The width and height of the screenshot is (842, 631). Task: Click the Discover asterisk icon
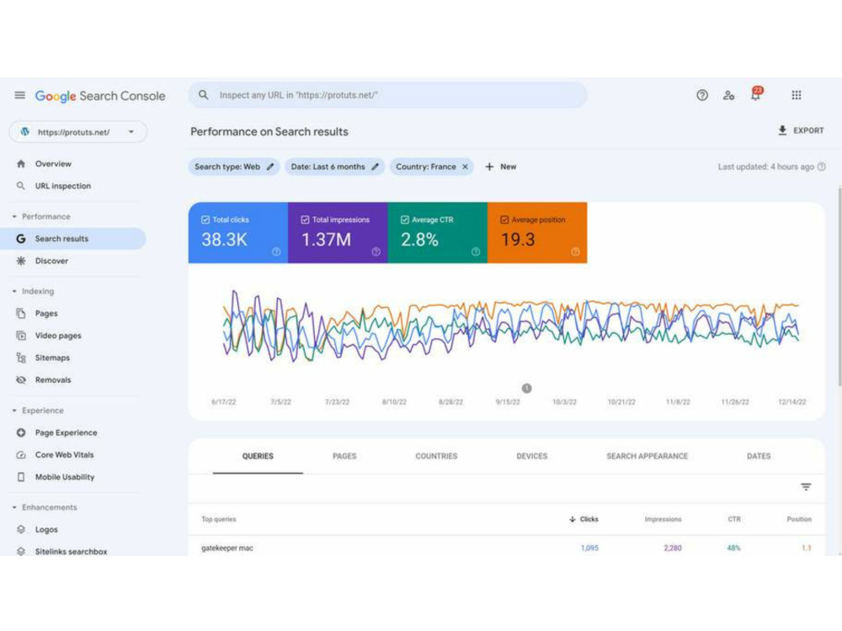[x=21, y=261]
